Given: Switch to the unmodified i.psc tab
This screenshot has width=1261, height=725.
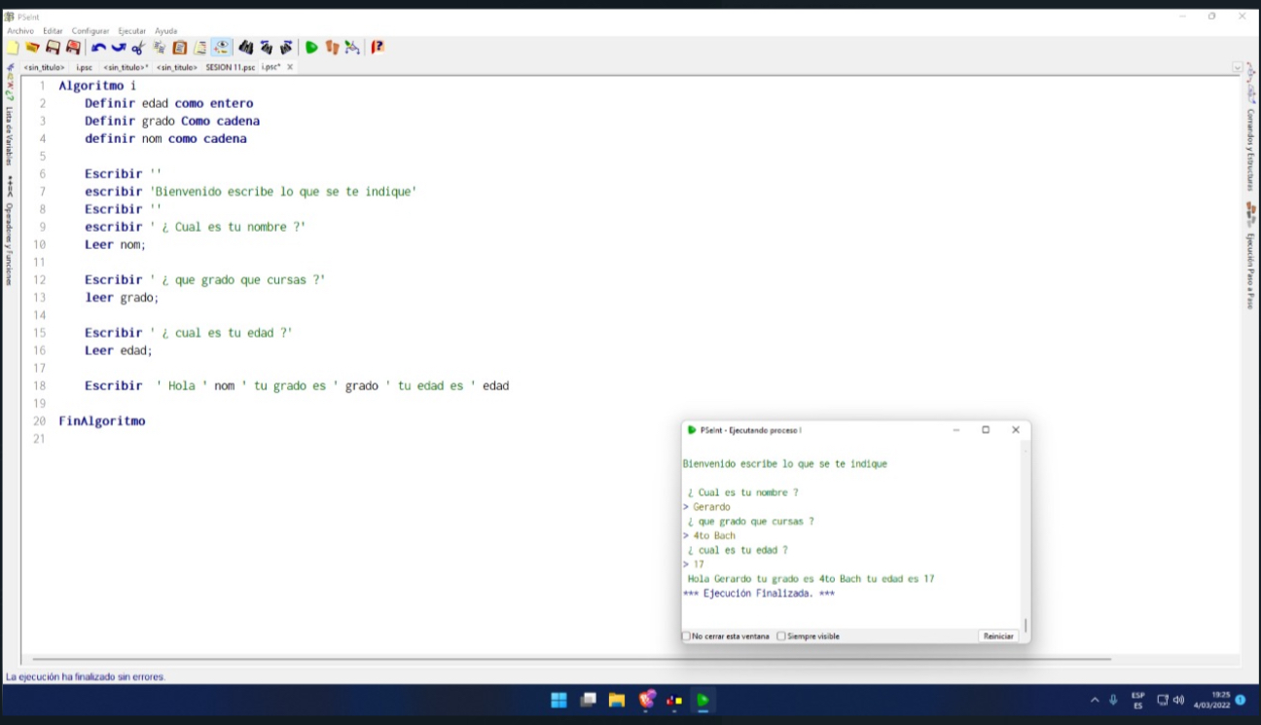Looking at the screenshot, I should [x=84, y=67].
